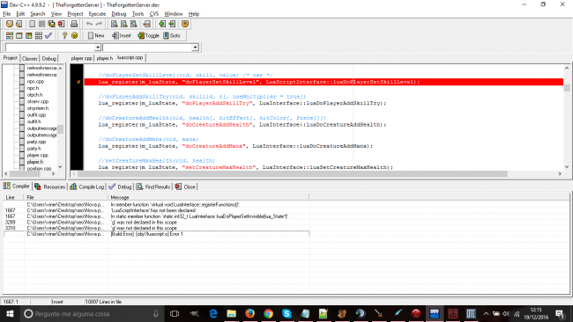Click the Add to project green arrow icon
Viewport: 573px width, 322px height.
pos(162,24)
